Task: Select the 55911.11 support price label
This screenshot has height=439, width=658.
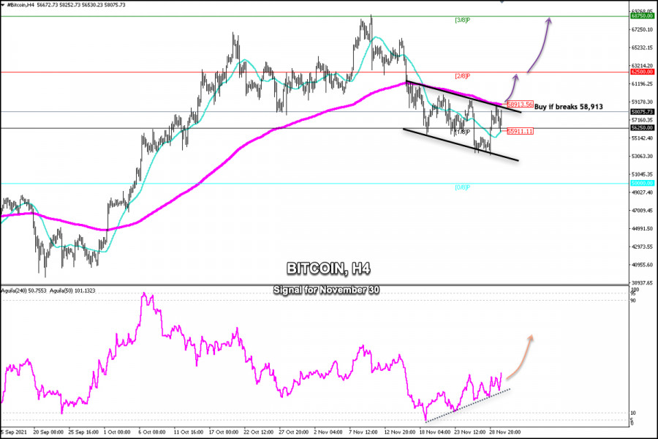Action: 520,131
